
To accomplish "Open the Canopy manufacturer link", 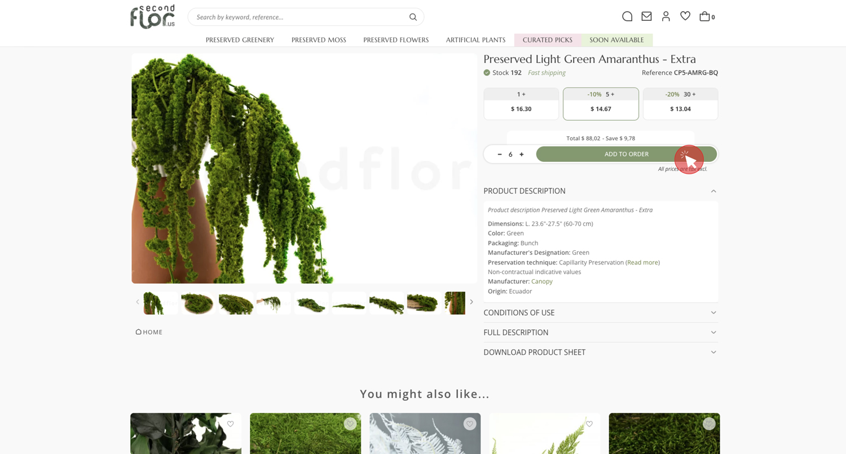I will coord(542,281).
